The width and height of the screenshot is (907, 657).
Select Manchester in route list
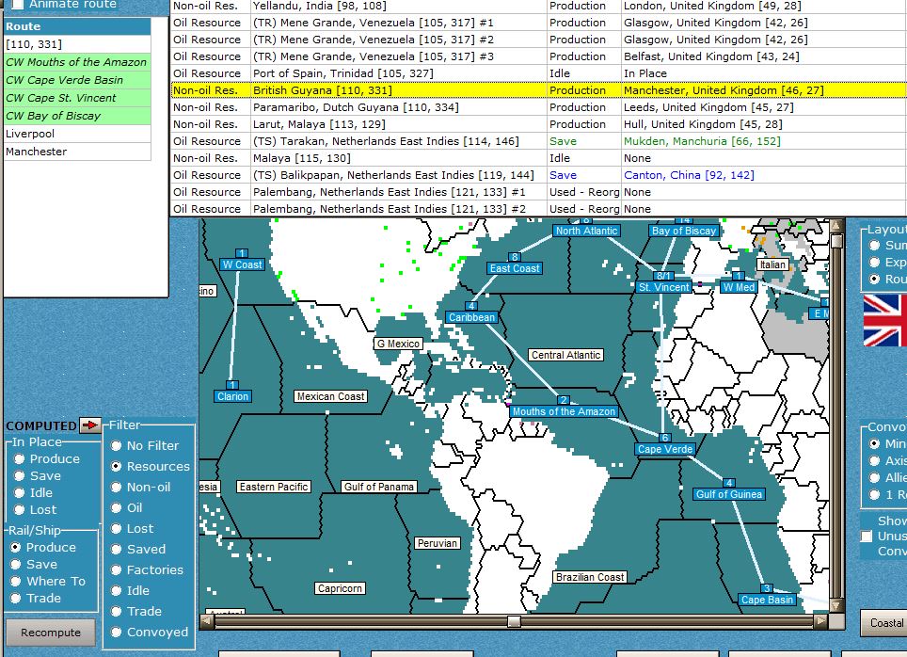[x=77, y=152]
